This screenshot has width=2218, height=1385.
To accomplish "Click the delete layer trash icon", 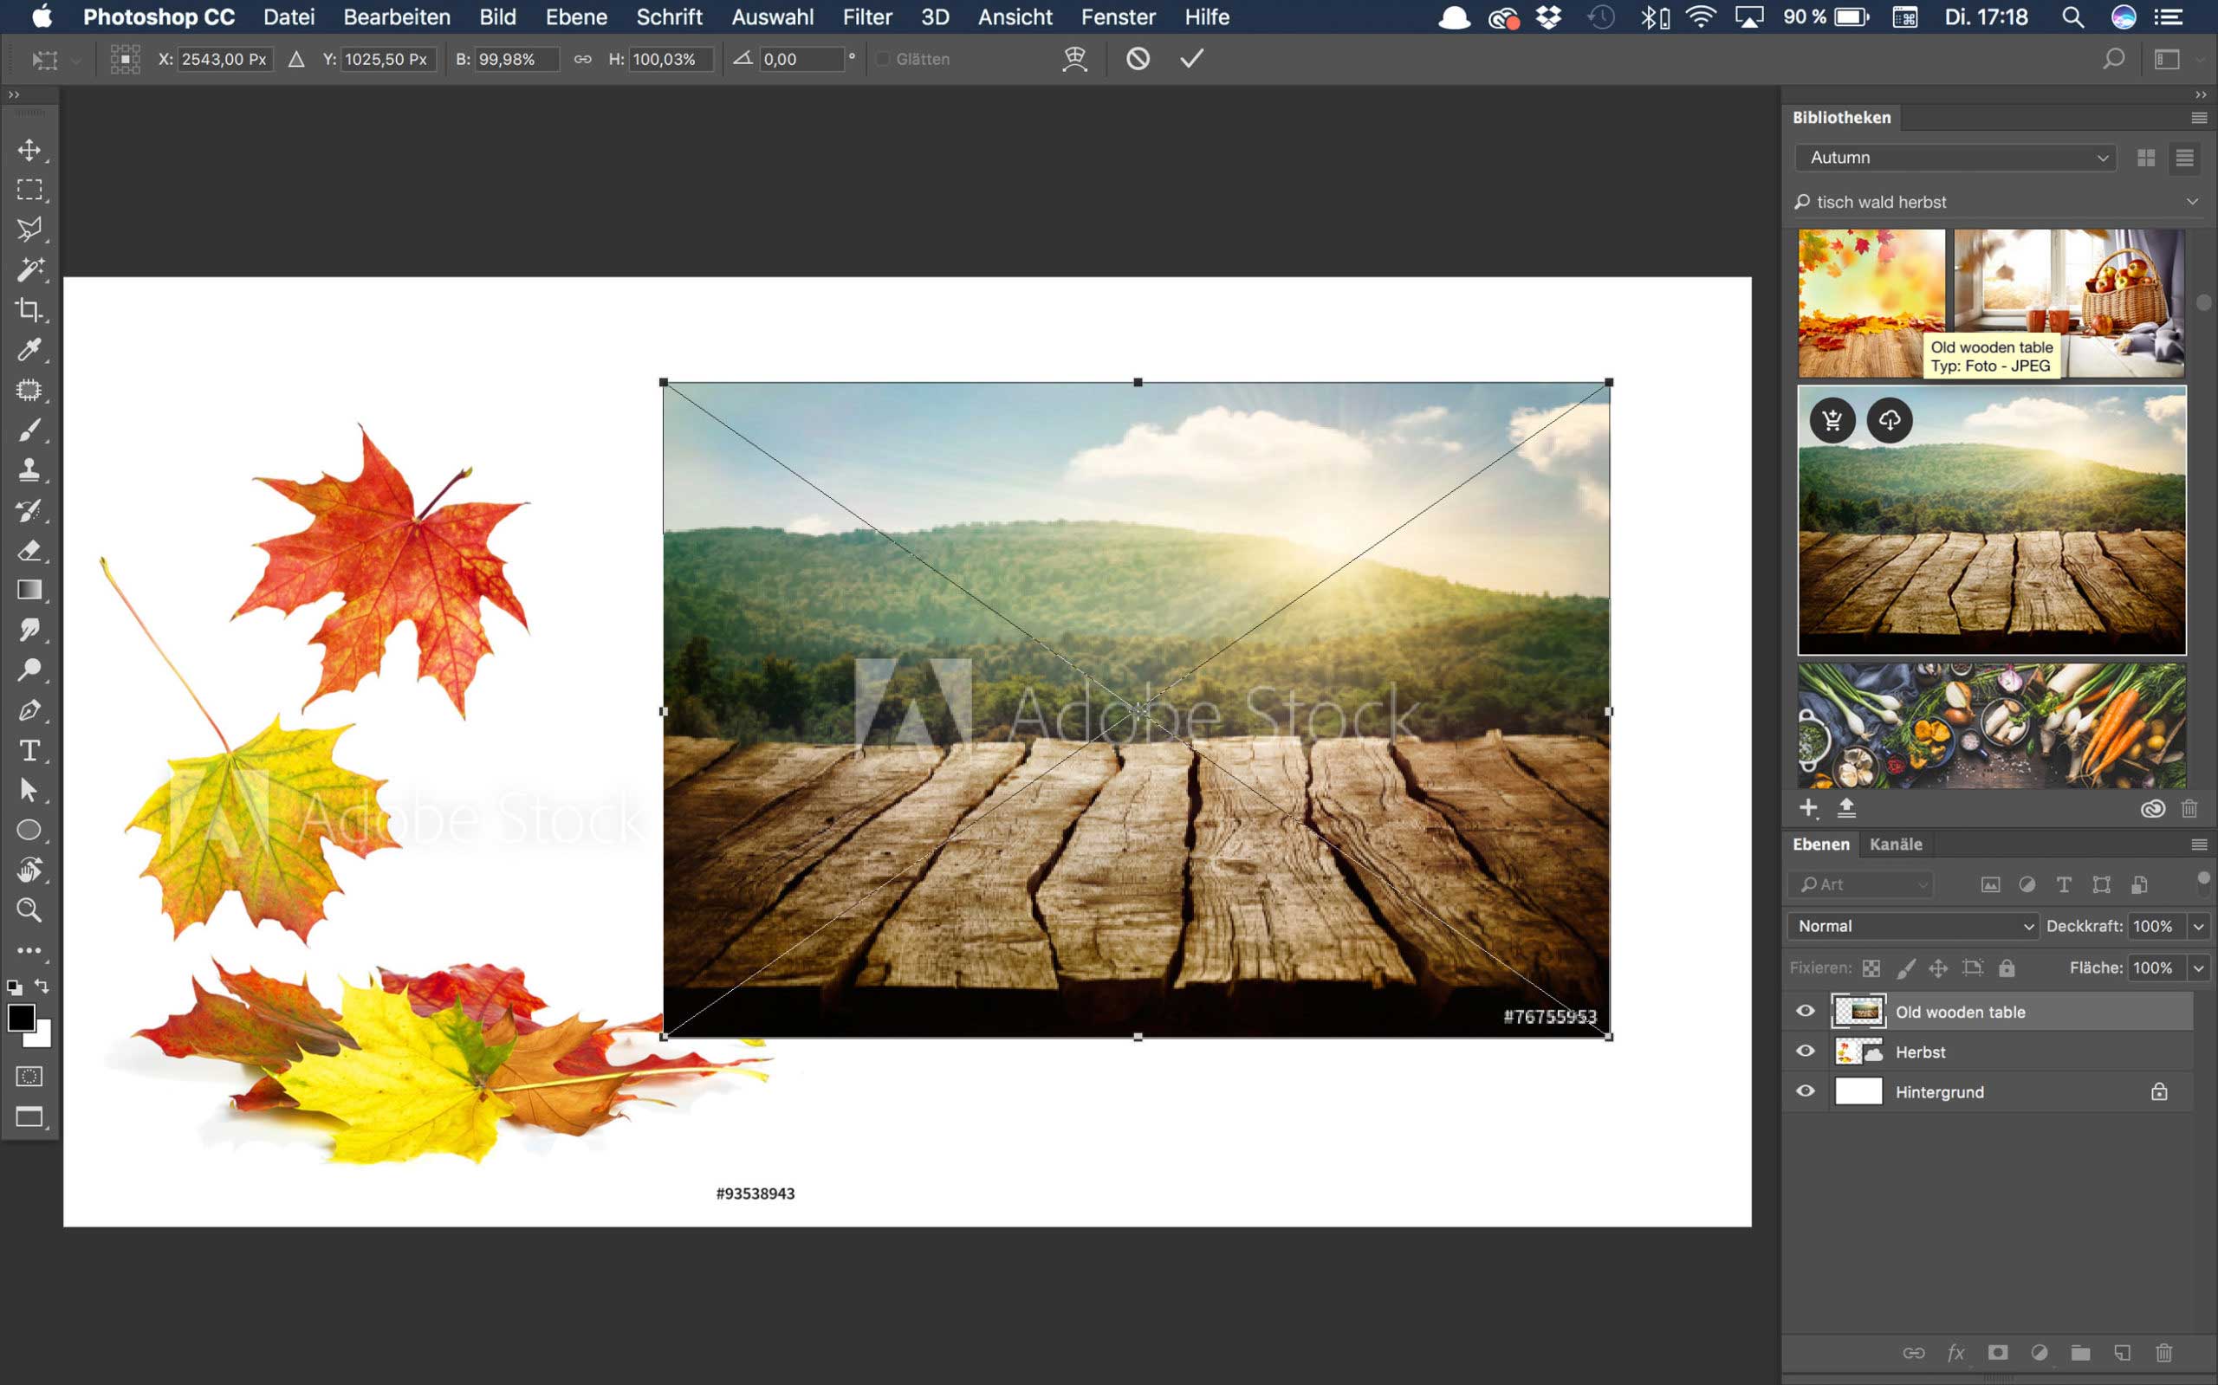I will [x=2164, y=1353].
